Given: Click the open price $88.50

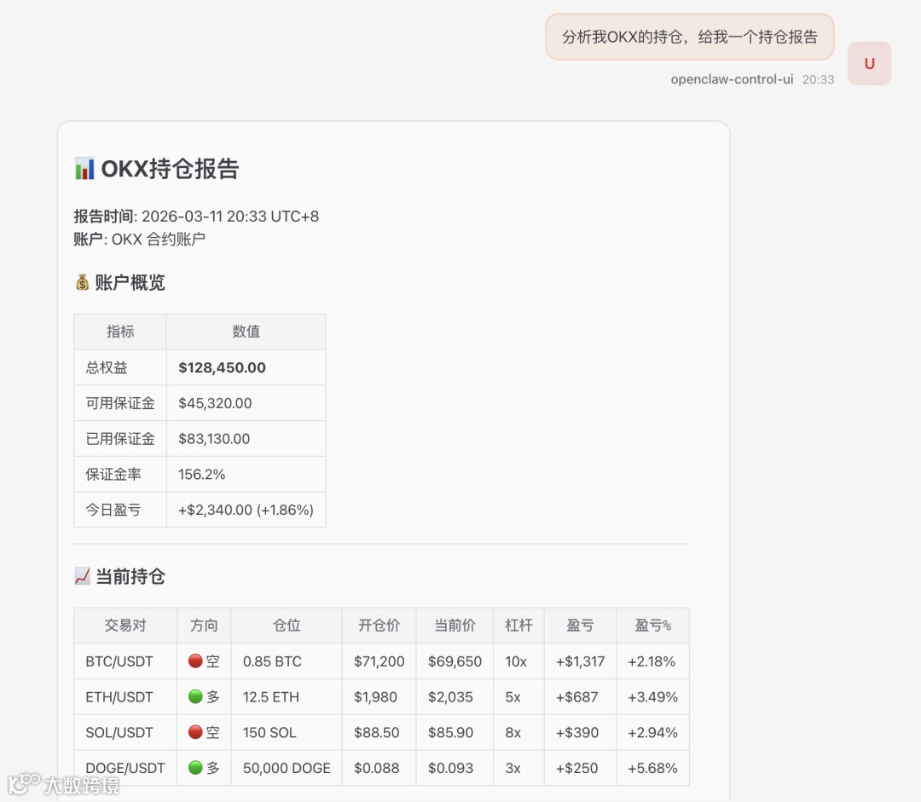Looking at the screenshot, I should 377,732.
